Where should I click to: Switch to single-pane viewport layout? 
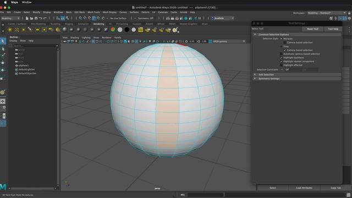pyautogui.click(x=3, y=101)
